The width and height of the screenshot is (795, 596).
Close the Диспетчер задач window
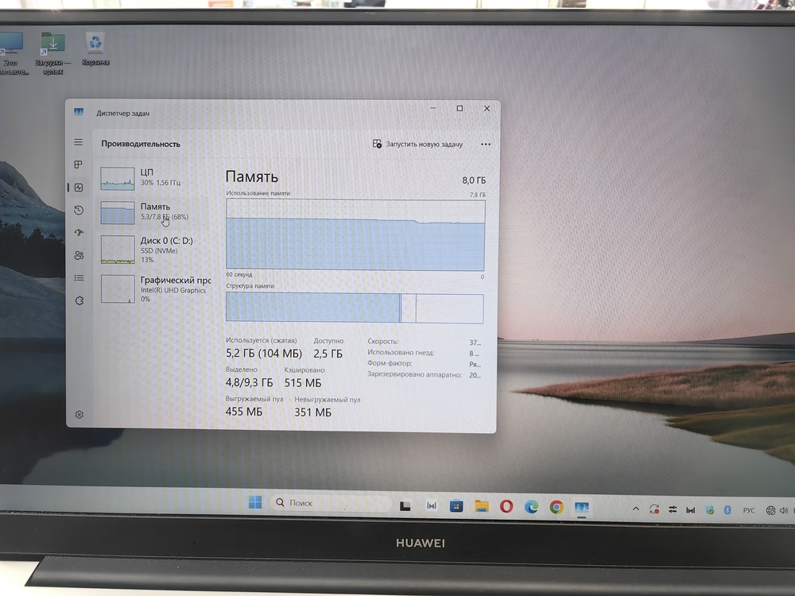pyautogui.click(x=487, y=108)
